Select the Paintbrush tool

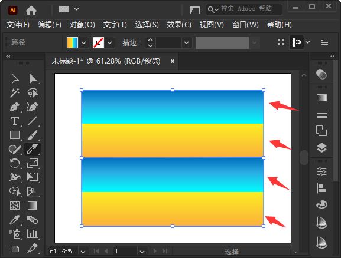pos(33,135)
